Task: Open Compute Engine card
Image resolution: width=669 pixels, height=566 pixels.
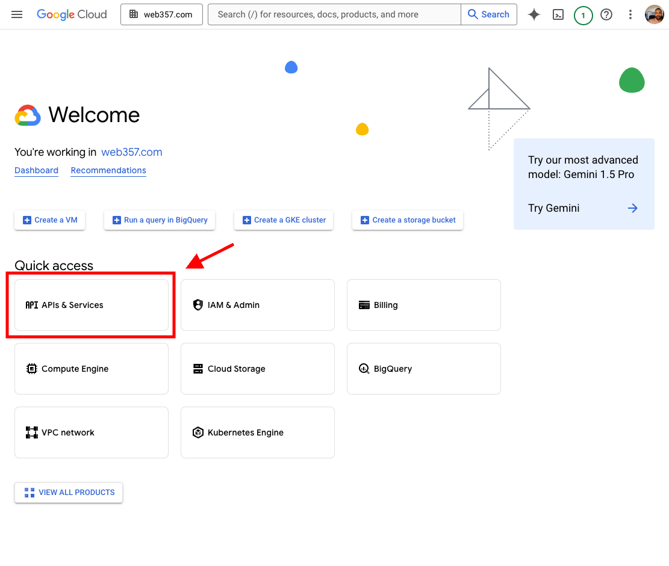Action: pos(92,369)
